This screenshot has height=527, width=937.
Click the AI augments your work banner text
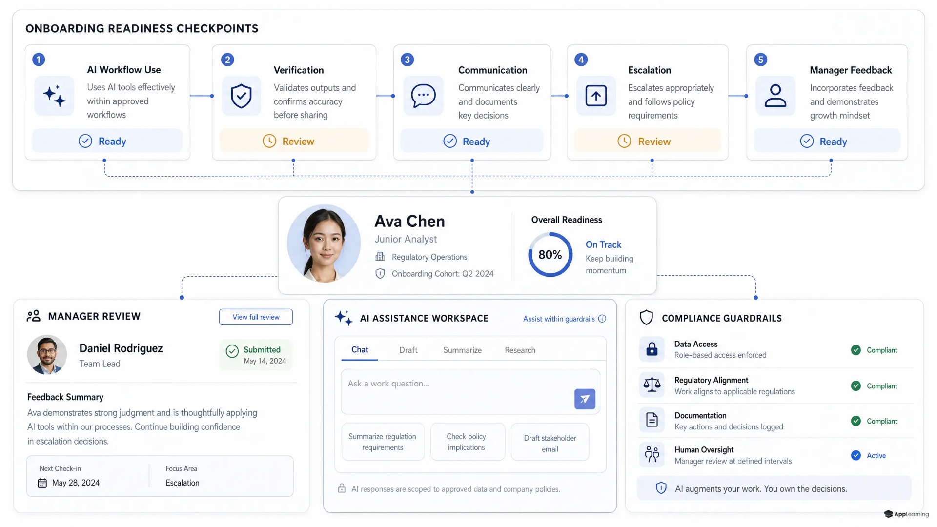tap(761, 488)
